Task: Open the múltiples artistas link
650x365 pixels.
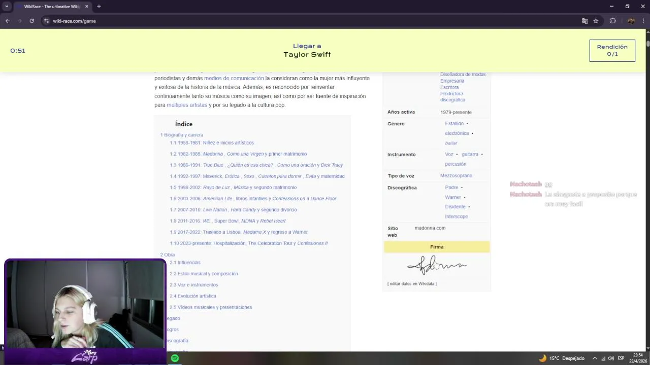Action: coord(187,105)
